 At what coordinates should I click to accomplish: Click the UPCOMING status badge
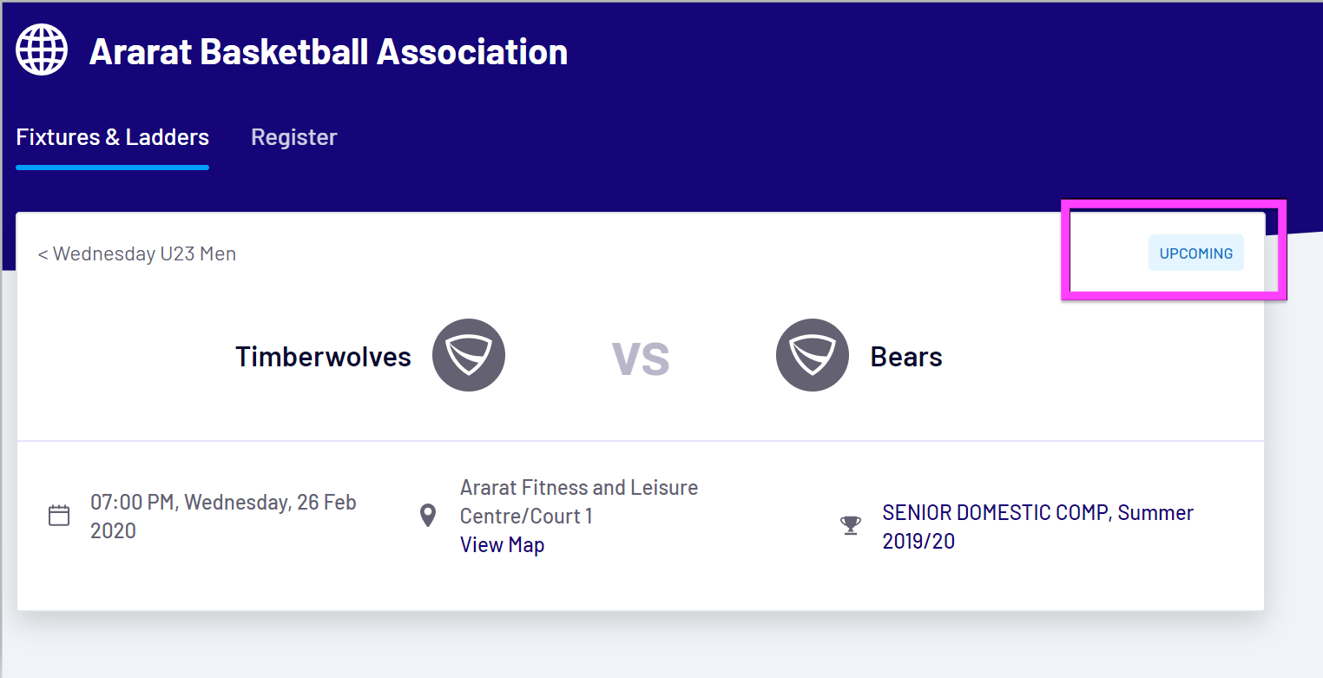(1195, 253)
